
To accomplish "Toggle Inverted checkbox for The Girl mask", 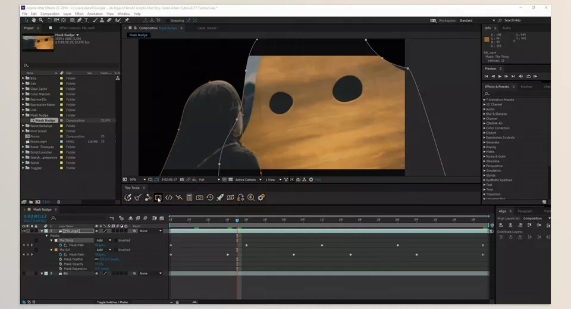I will [x=115, y=250].
